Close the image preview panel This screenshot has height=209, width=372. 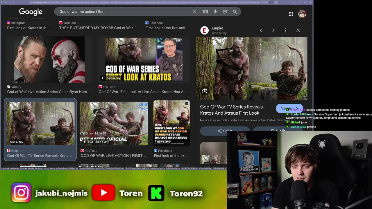298,30
